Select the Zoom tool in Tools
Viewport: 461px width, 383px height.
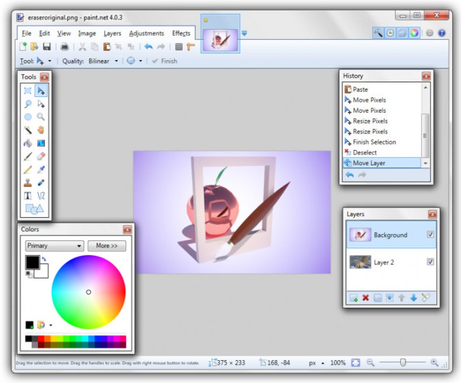tap(41, 117)
